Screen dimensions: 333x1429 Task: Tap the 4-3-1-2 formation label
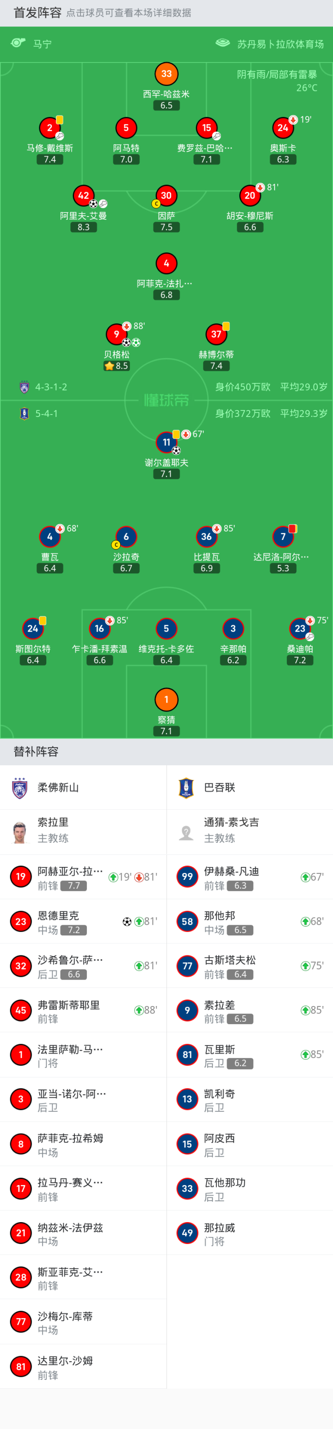[51, 387]
